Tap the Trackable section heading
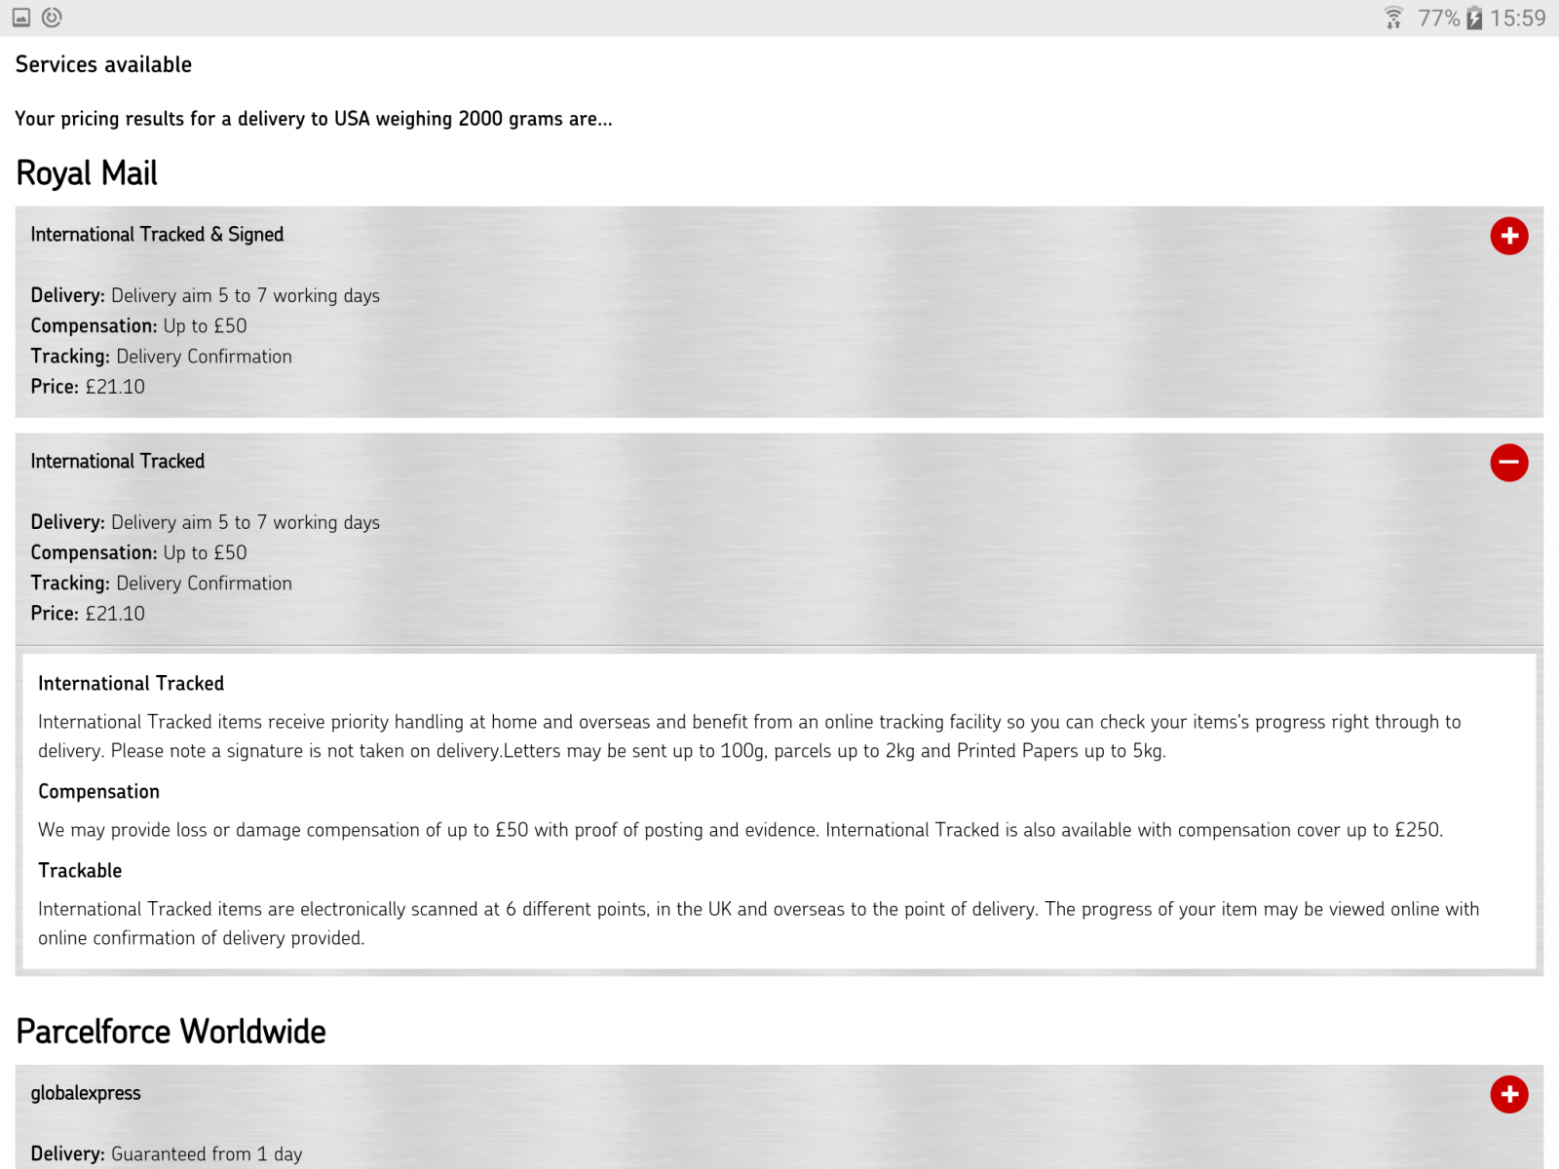Viewport: 1559px width, 1169px height. 80,871
